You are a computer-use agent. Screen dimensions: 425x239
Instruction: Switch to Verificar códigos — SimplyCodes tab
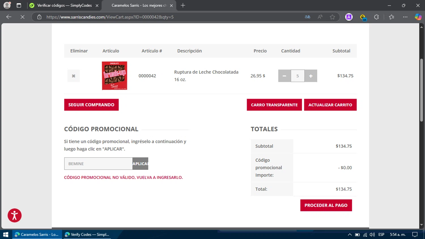pos(64,5)
